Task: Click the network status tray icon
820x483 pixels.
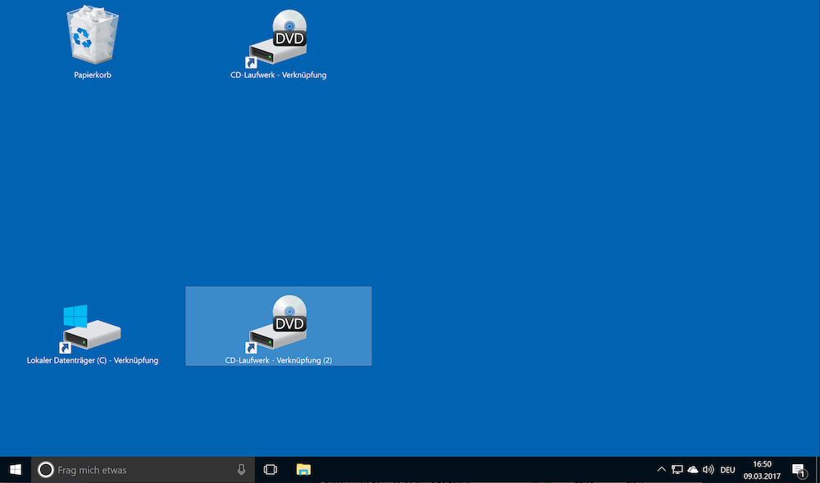Action: 677,469
